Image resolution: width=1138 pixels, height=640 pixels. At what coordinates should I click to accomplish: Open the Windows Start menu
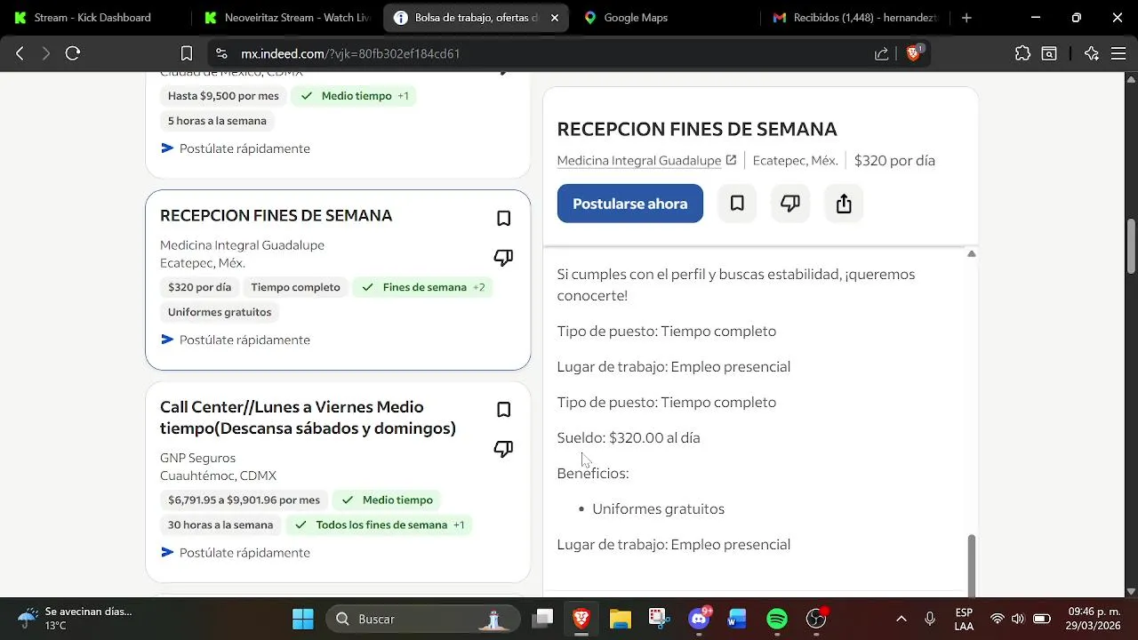(x=303, y=619)
